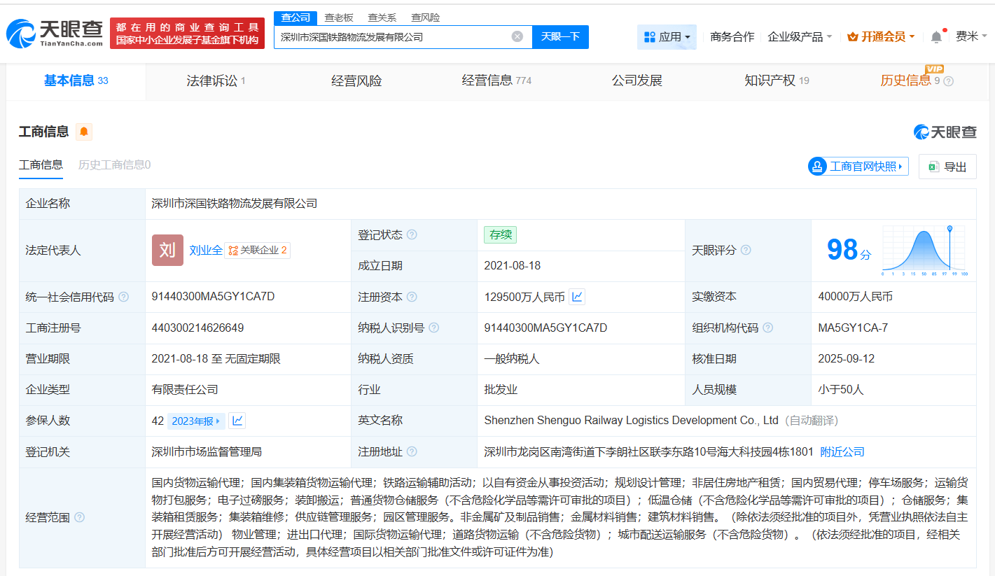Click the orange alert bell beside 工商信息 heading
The height and width of the screenshot is (576, 995).
84,132
